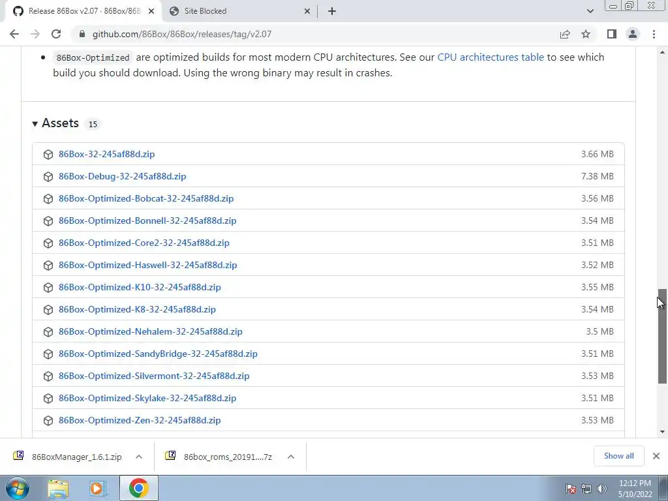Bookmark this page with the star icon
Screen dimensions: 668x501
(586, 34)
